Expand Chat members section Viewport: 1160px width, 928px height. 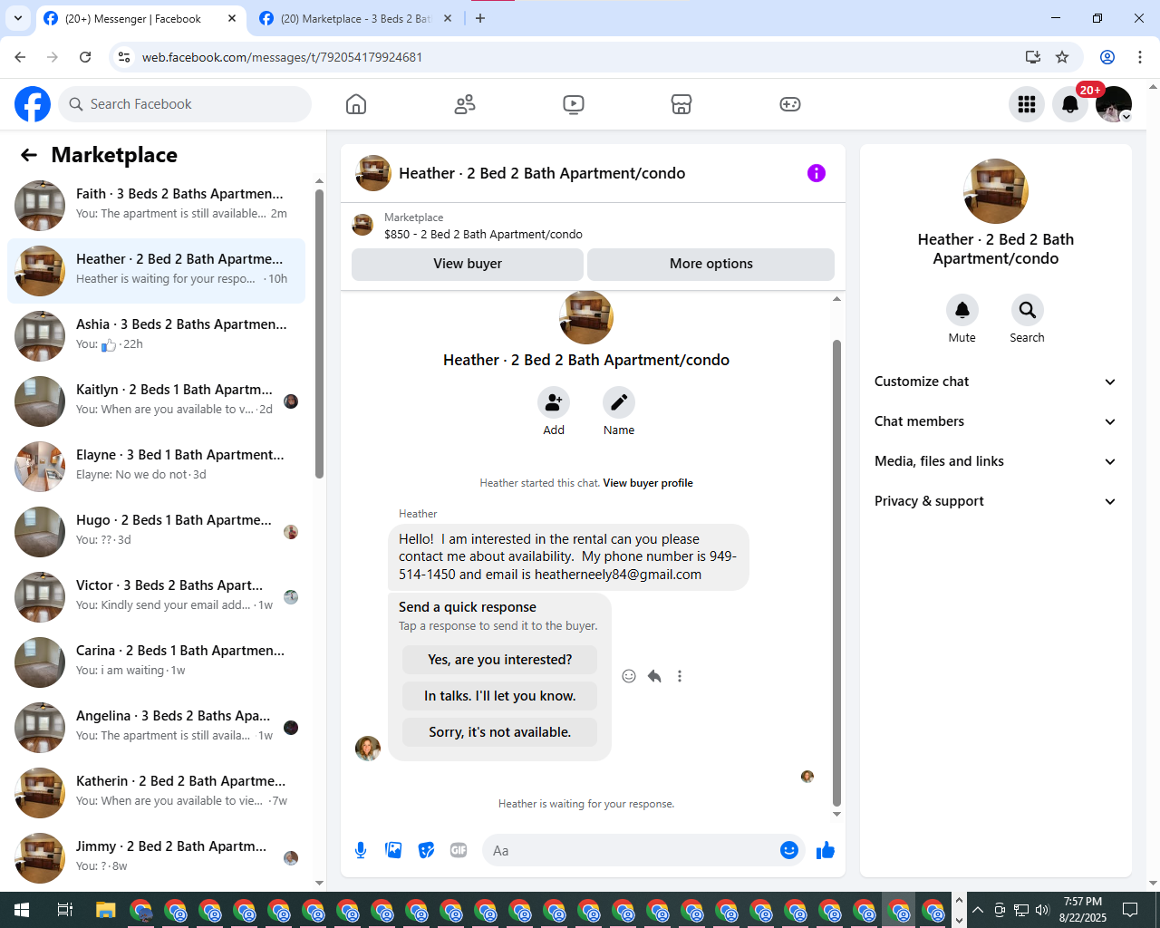(x=995, y=421)
